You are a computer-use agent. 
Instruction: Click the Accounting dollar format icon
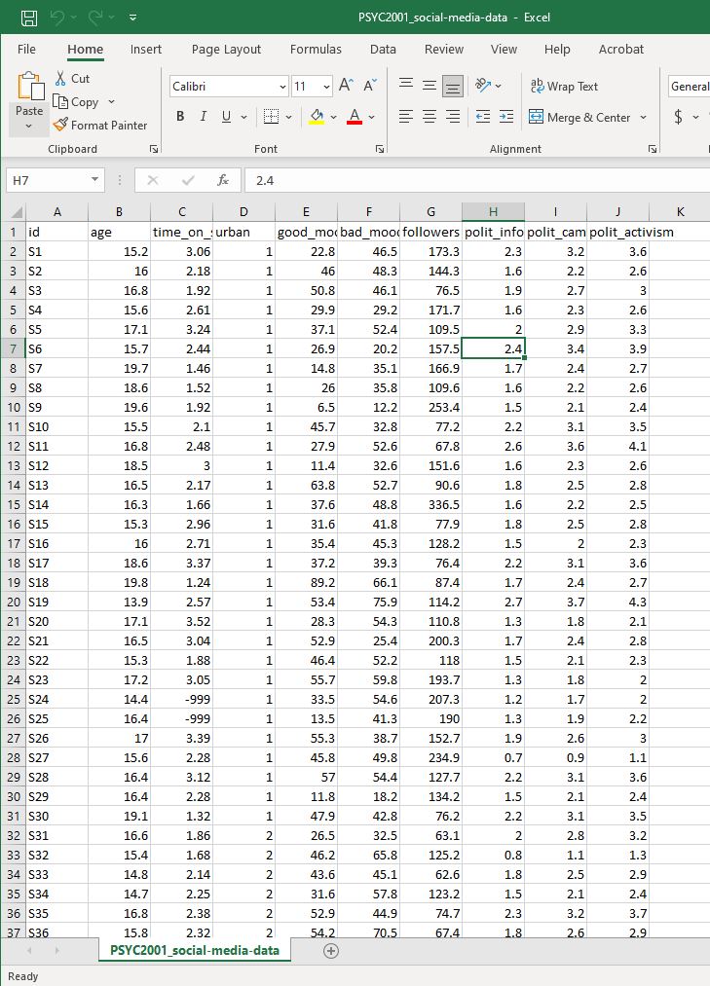(x=678, y=117)
